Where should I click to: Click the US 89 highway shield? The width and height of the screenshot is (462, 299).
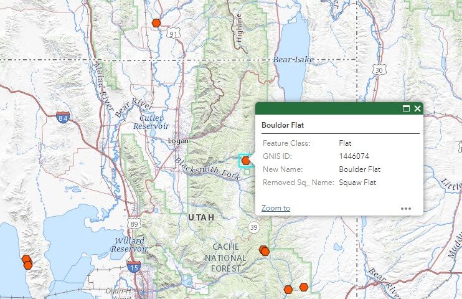click(x=134, y=224)
